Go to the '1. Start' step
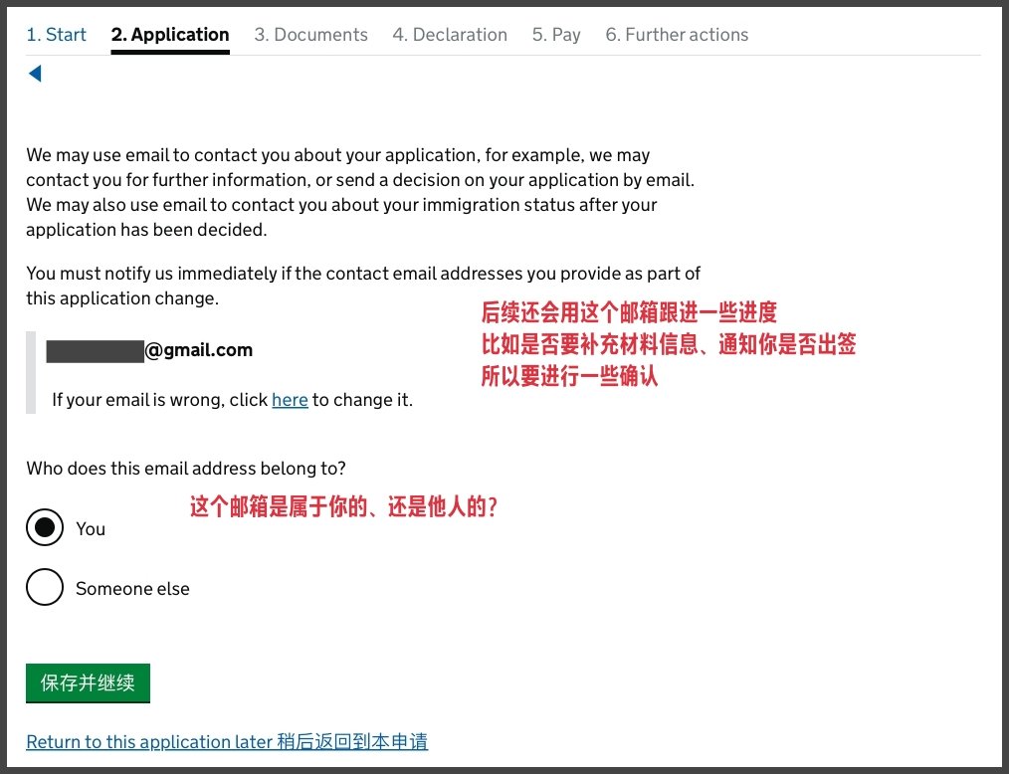1009x774 pixels. click(x=56, y=35)
